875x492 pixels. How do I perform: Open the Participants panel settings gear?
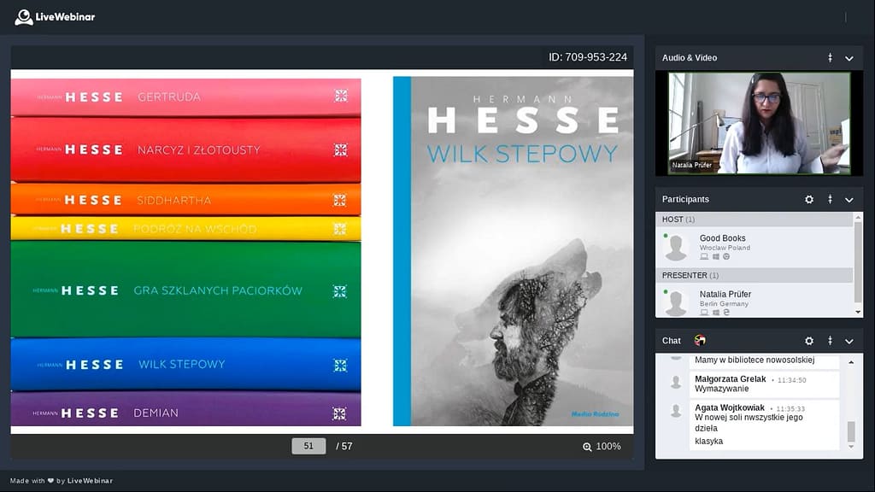(x=809, y=199)
